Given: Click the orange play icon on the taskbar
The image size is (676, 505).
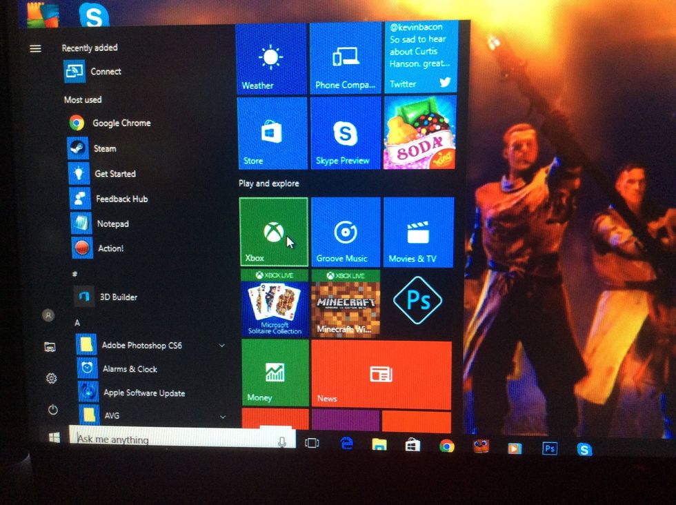Looking at the screenshot, I should pos(515,448).
